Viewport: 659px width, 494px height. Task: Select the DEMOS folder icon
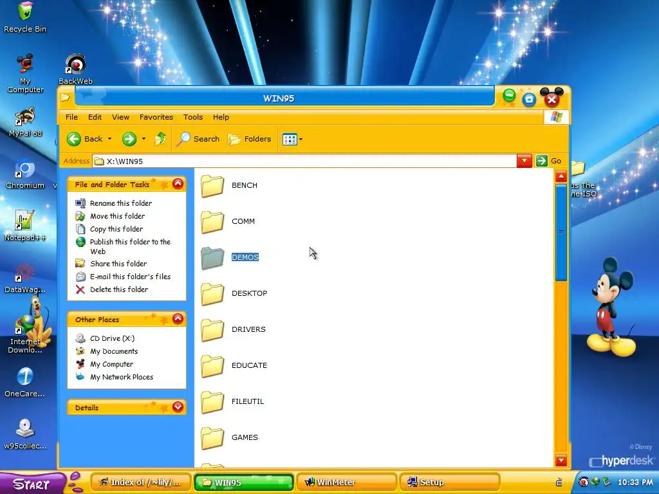(x=212, y=258)
